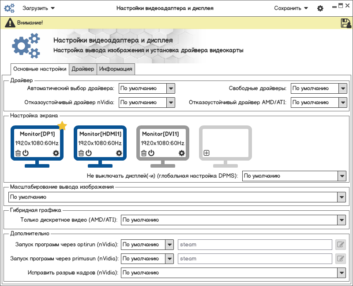353x286 pixels.
Task: Add a new monitor with plus icon
Action: (207, 153)
